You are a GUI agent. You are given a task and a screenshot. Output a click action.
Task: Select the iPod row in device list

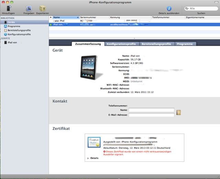coord(134,21)
